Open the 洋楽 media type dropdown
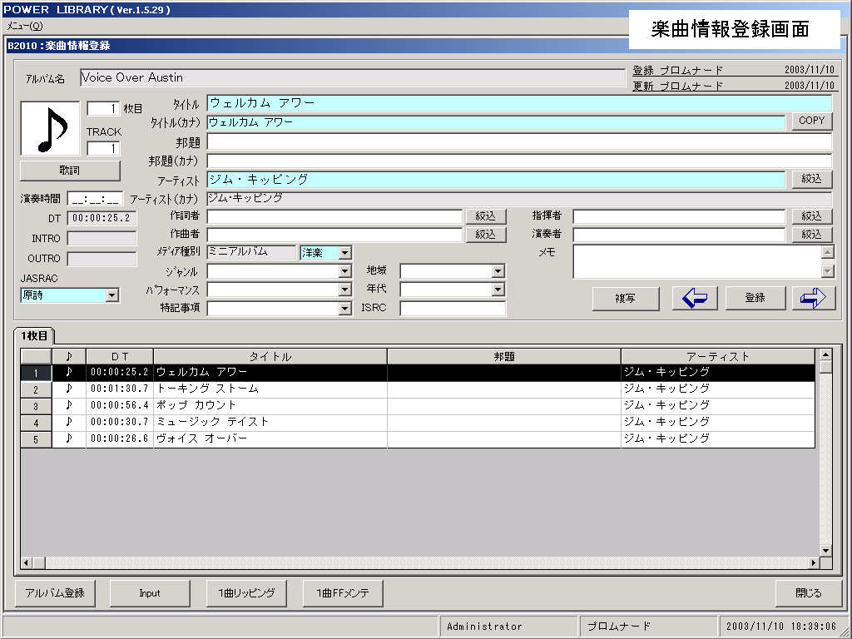Image resolution: width=852 pixels, height=639 pixels. (x=344, y=253)
